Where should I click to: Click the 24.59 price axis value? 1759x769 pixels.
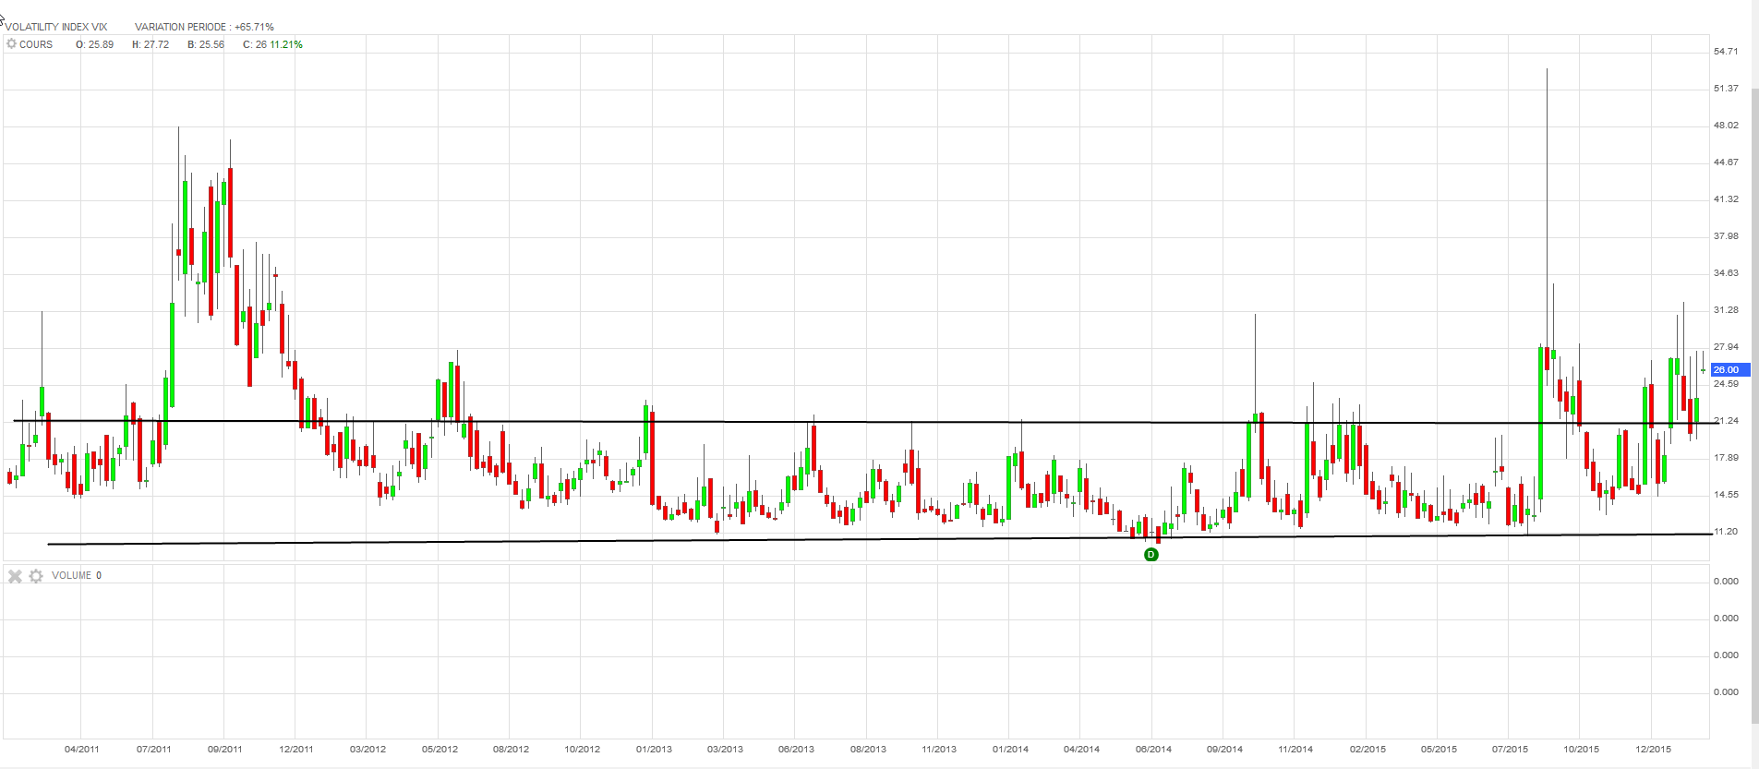tap(1726, 384)
